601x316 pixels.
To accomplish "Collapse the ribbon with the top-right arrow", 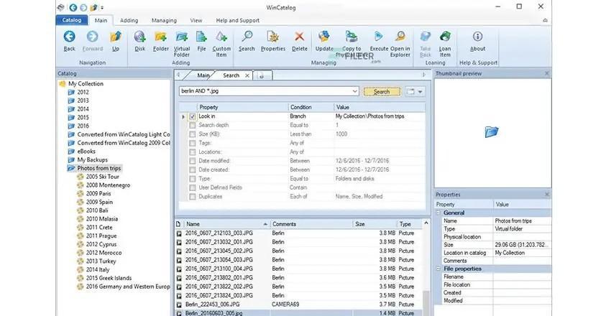I will coord(545,20).
